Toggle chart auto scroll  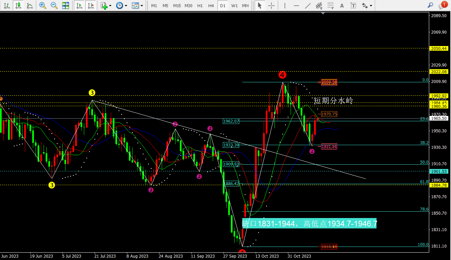[x=79, y=5]
